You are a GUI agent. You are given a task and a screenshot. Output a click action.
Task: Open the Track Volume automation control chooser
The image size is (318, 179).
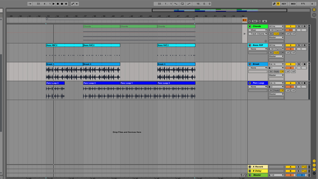[258, 34]
